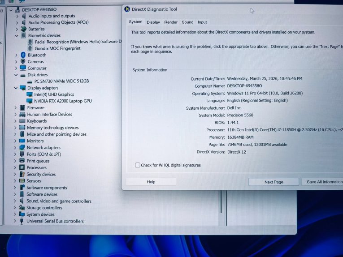This screenshot has width=343, height=257.
Task: Click the Batteries category icon
Action: [x=23, y=29]
